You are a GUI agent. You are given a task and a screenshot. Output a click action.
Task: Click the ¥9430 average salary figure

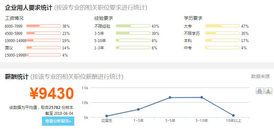pos(52,93)
